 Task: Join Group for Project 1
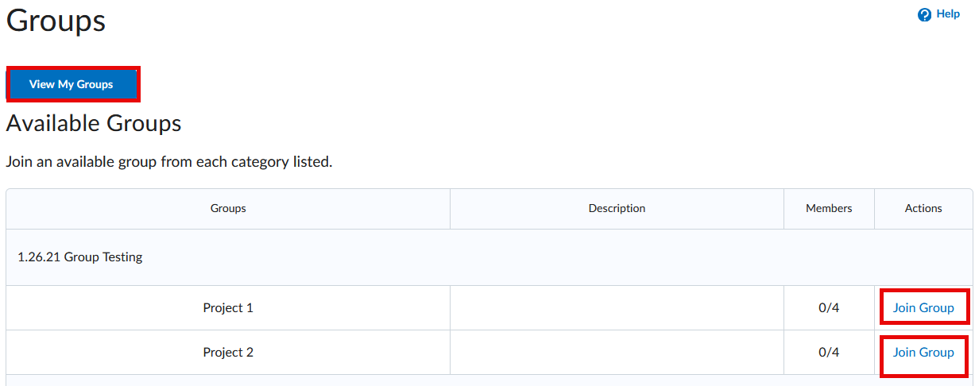tap(923, 307)
